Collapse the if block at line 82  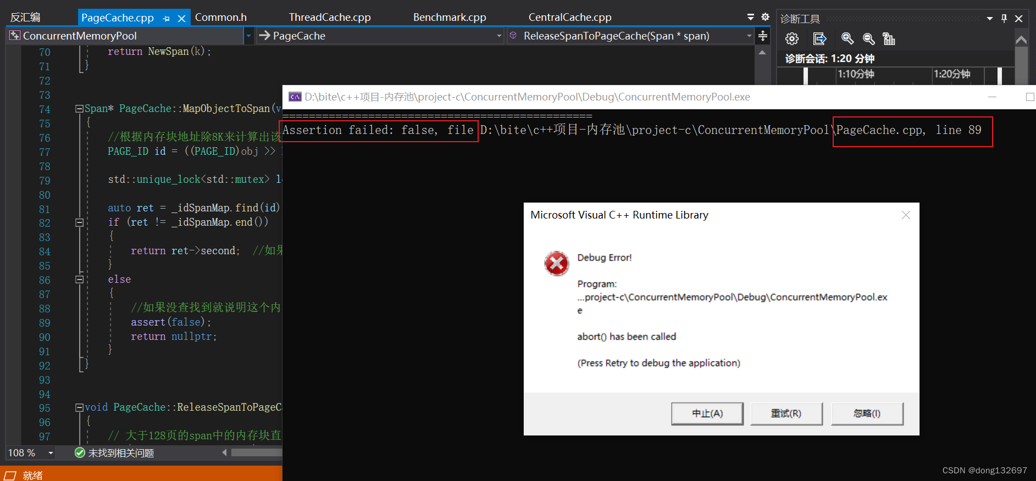79,222
